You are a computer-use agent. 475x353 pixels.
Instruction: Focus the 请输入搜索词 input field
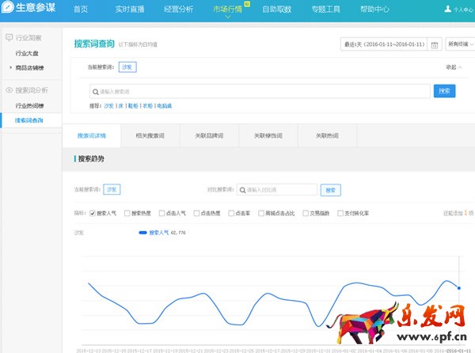pos(261,92)
